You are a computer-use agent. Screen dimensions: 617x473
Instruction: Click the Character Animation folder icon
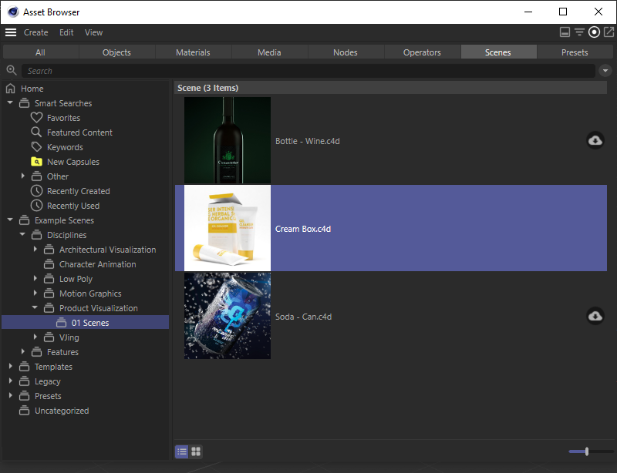point(49,264)
